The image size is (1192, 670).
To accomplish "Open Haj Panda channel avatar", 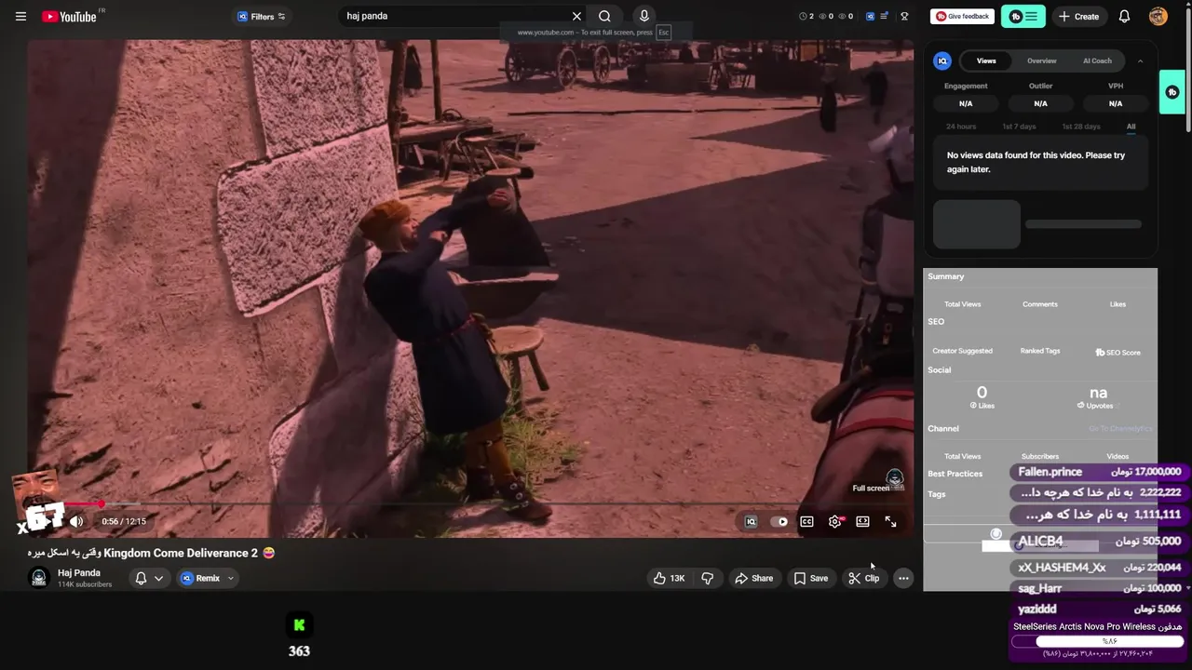I will tap(38, 578).
